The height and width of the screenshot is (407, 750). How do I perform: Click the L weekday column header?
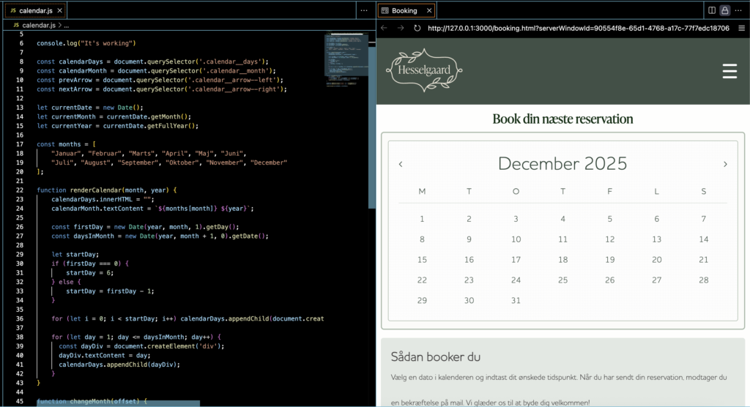[656, 191]
